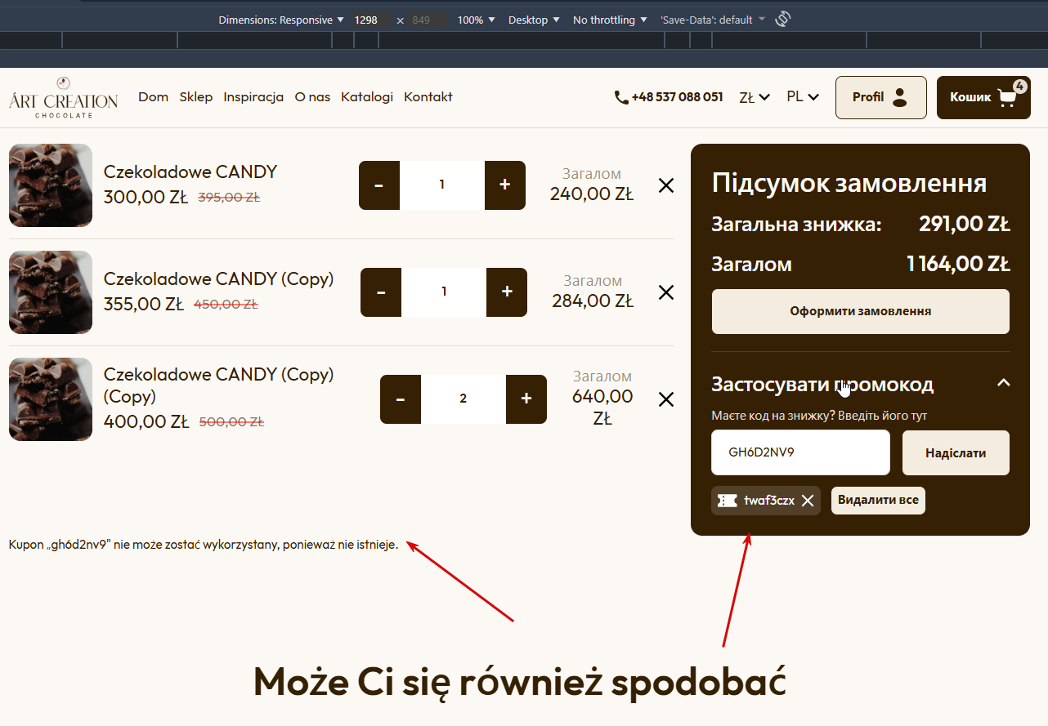Collapse the Застосувати промокод section
This screenshot has height=726, width=1048.
[1004, 383]
